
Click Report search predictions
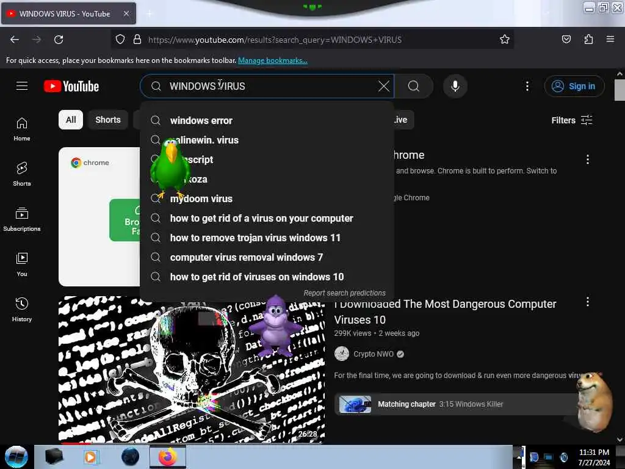[x=344, y=293]
